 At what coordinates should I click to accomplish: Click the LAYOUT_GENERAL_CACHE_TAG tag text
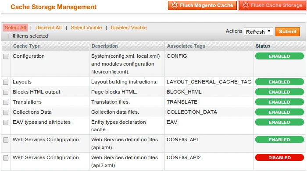click(x=209, y=82)
